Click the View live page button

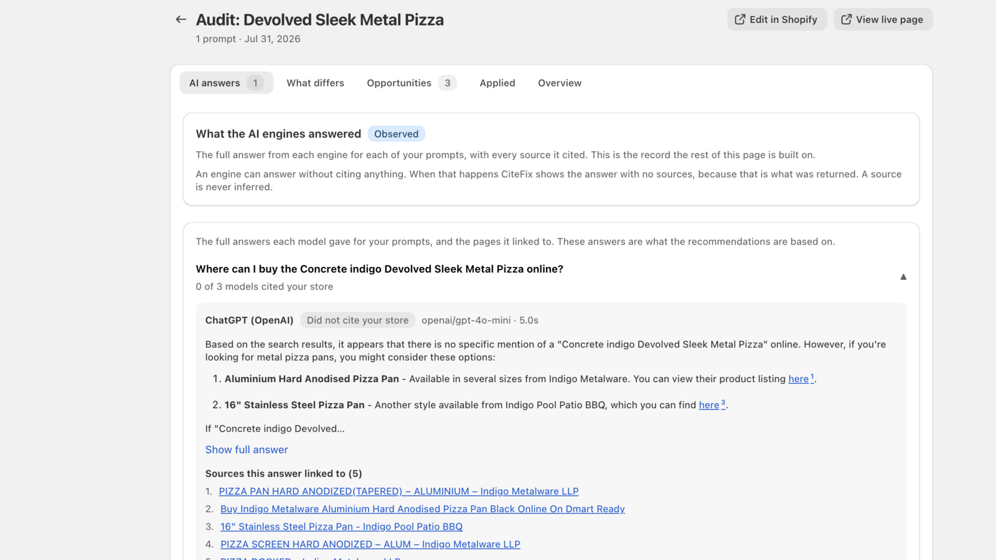[883, 19]
